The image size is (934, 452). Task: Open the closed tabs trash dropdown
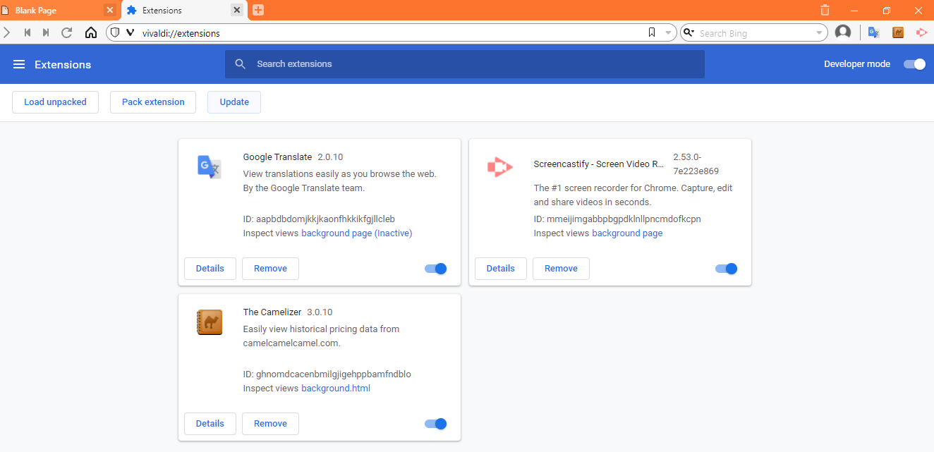tap(825, 11)
